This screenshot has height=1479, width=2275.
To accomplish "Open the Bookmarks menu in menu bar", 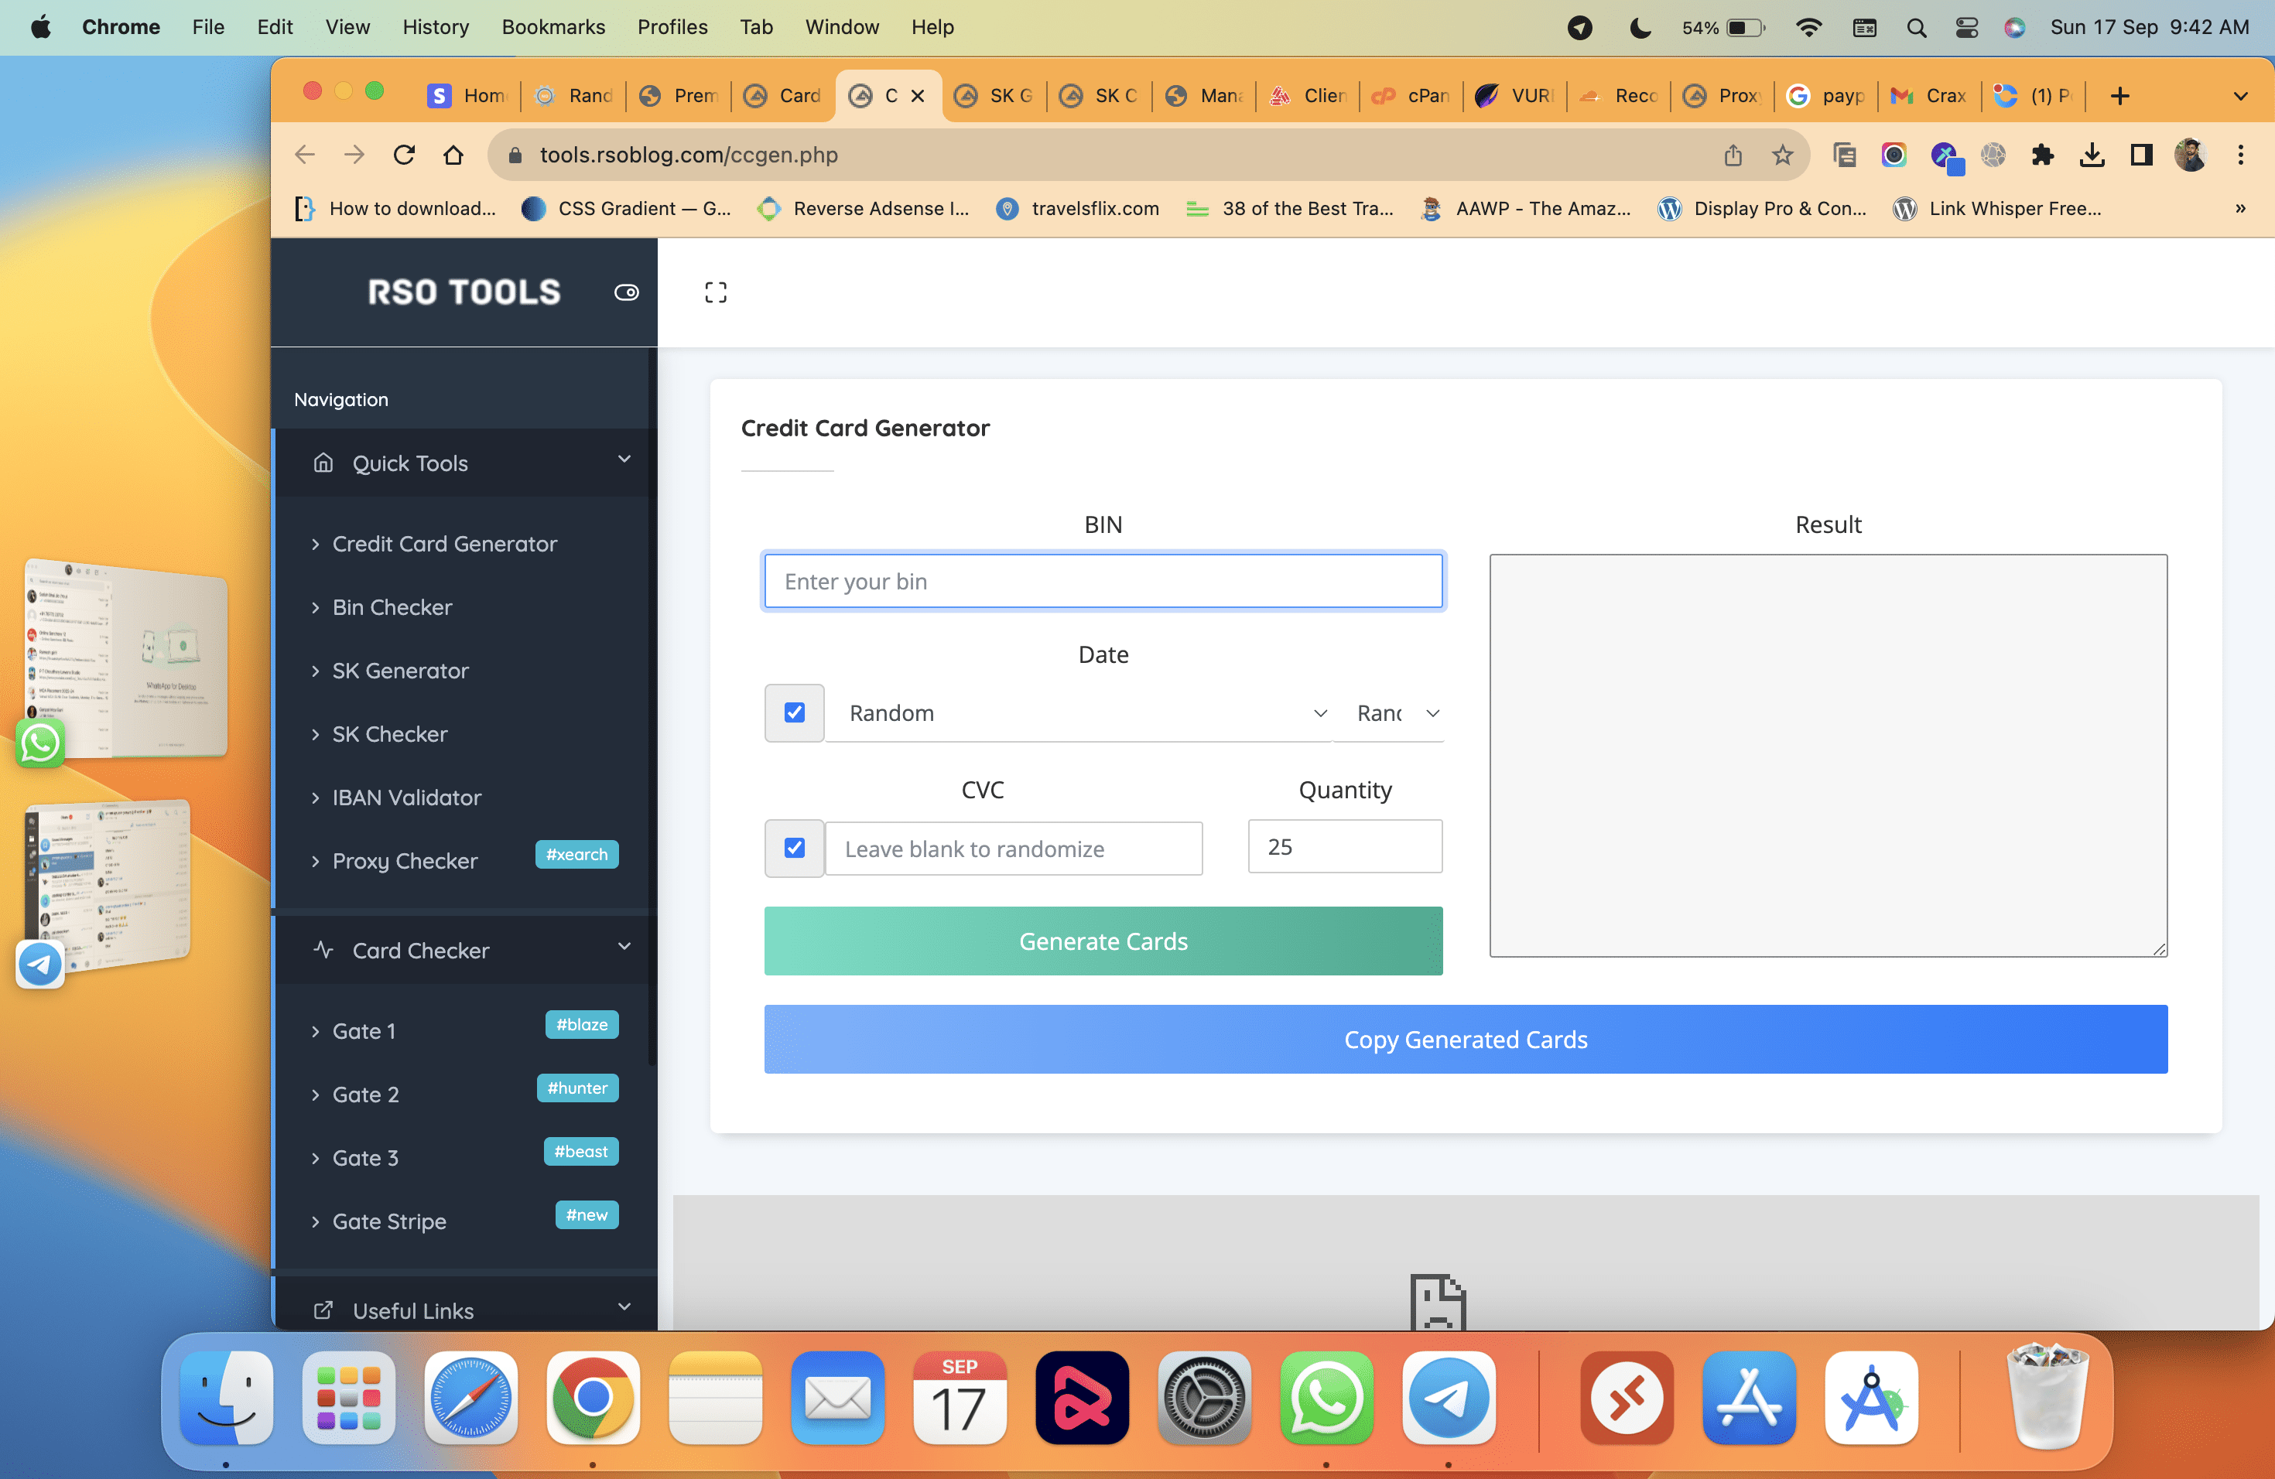I will click(552, 27).
